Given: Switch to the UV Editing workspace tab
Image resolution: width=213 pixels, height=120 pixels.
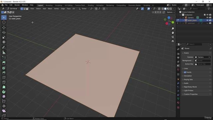Looking at the screenshot, I should pyautogui.click(x=69, y=5).
